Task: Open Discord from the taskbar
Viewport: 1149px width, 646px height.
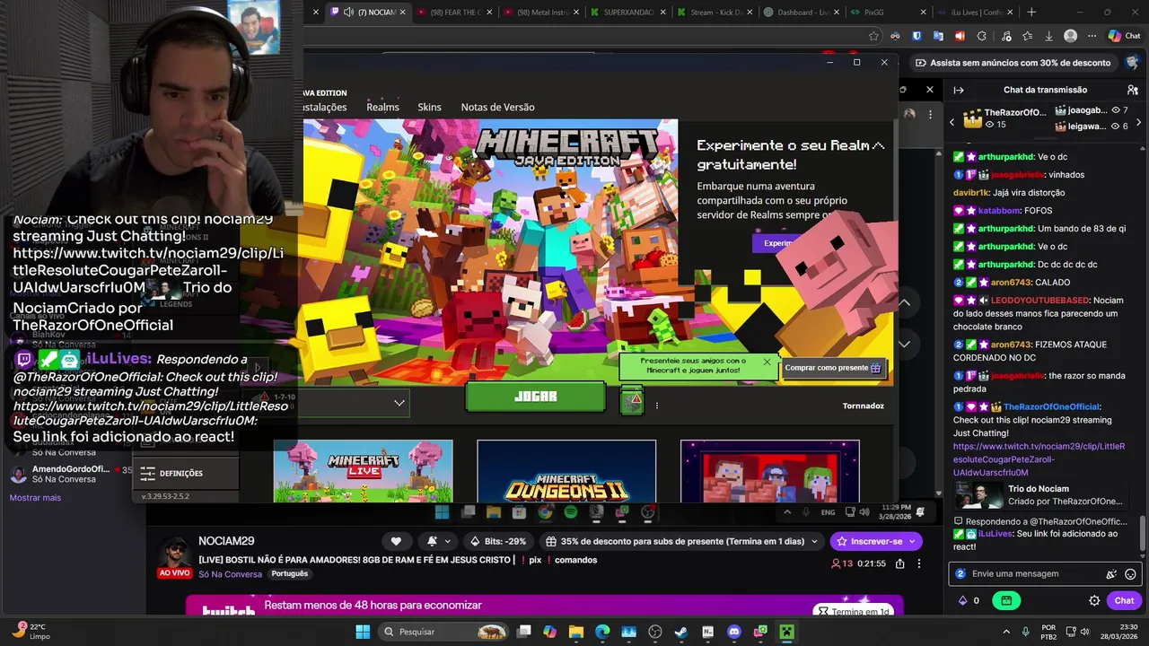Action: coord(734,632)
